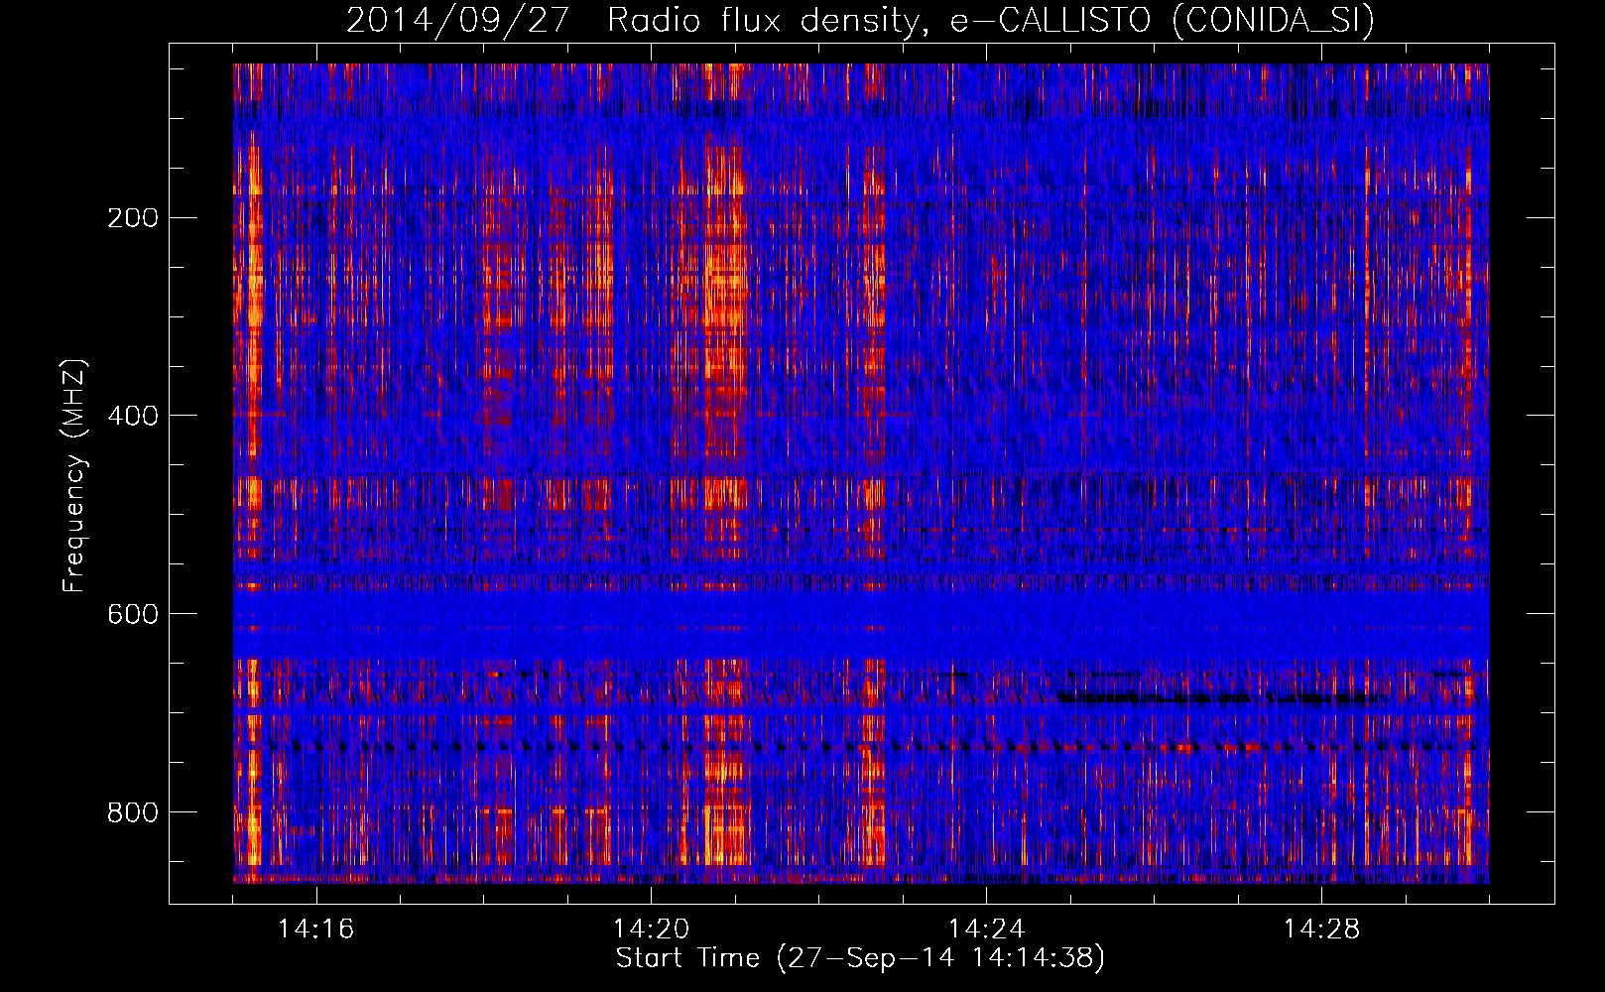Click the 800 frequency tick label
1605x992 pixels.
click(133, 812)
